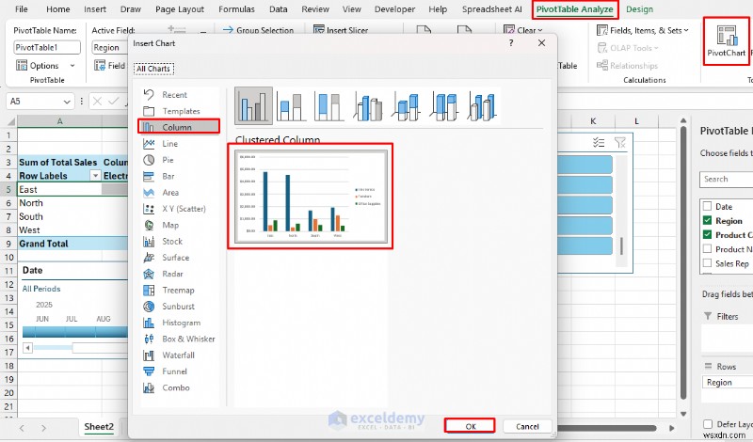Click the PivotChart ribbon icon
Image resolution: width=753 pixels, height=442 pixels.
(726, 40)
